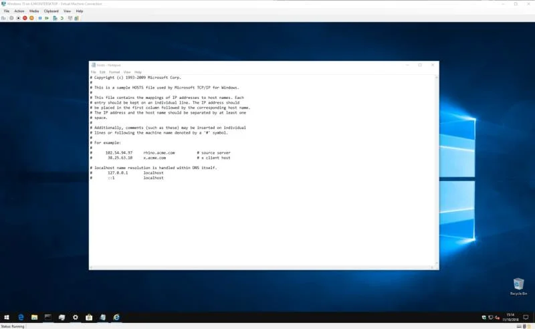Click the orange Save state toolbar icon
The image size is (535, 329).
[31, 18]
